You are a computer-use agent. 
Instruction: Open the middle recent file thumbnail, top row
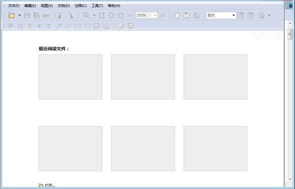tap(143, 77)
